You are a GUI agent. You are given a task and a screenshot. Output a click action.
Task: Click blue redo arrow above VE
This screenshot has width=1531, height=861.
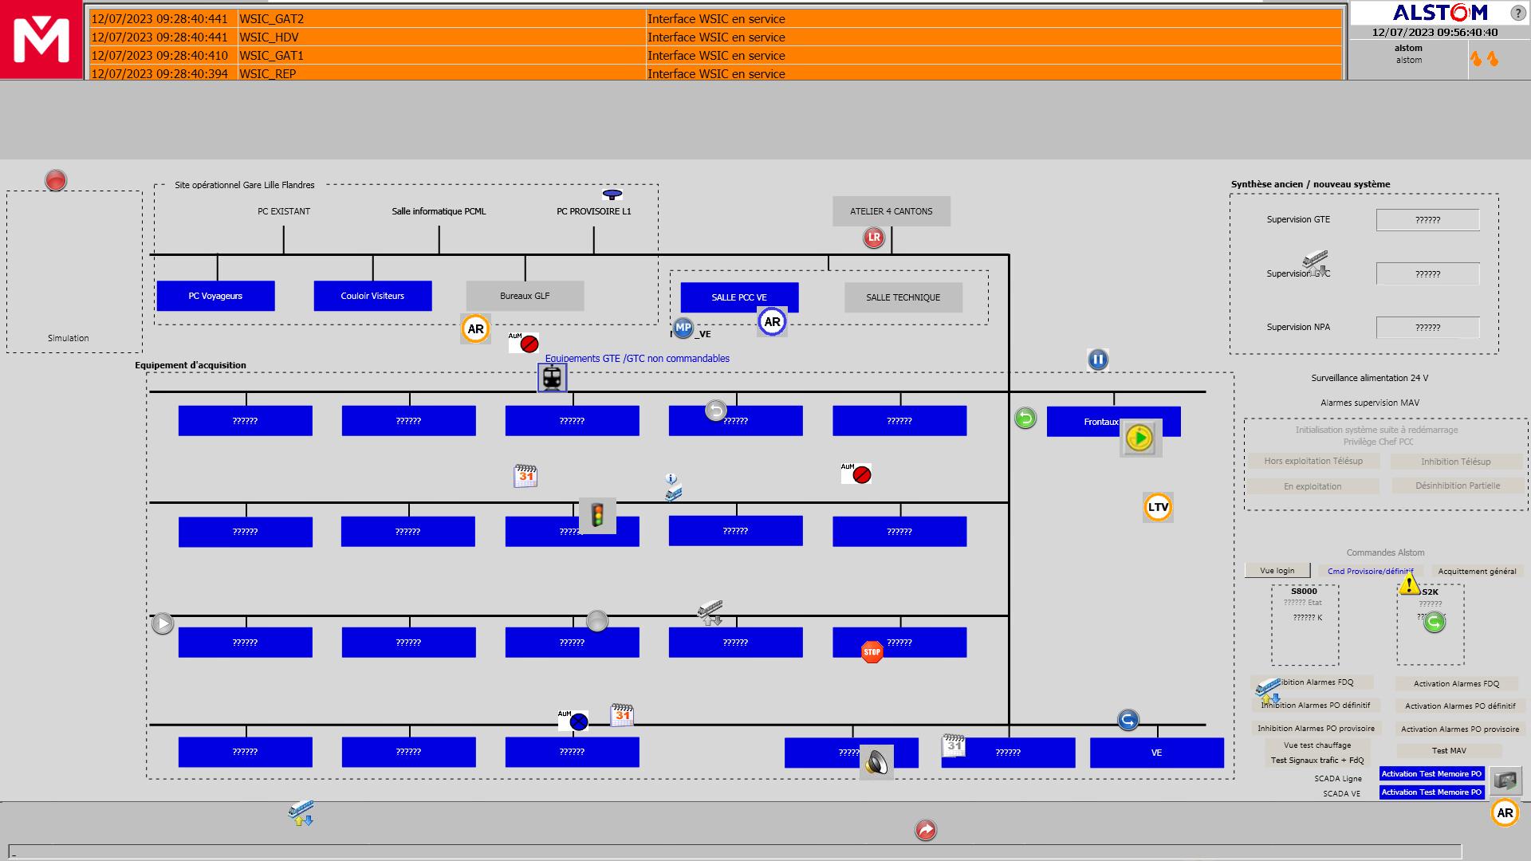pyautogui.click(x=1128, y=720)
